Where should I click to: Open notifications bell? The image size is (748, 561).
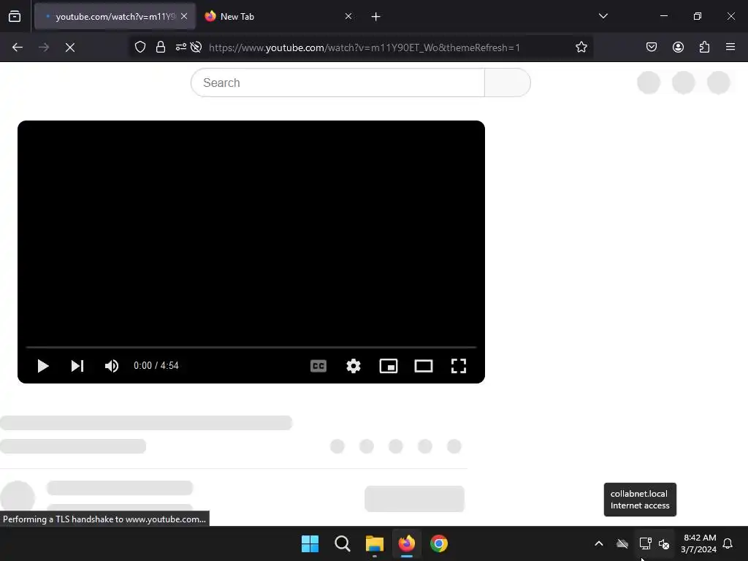(728, 543)
